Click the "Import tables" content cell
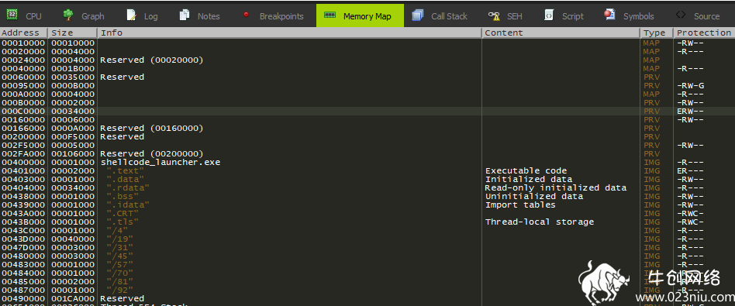 (520, 205)
